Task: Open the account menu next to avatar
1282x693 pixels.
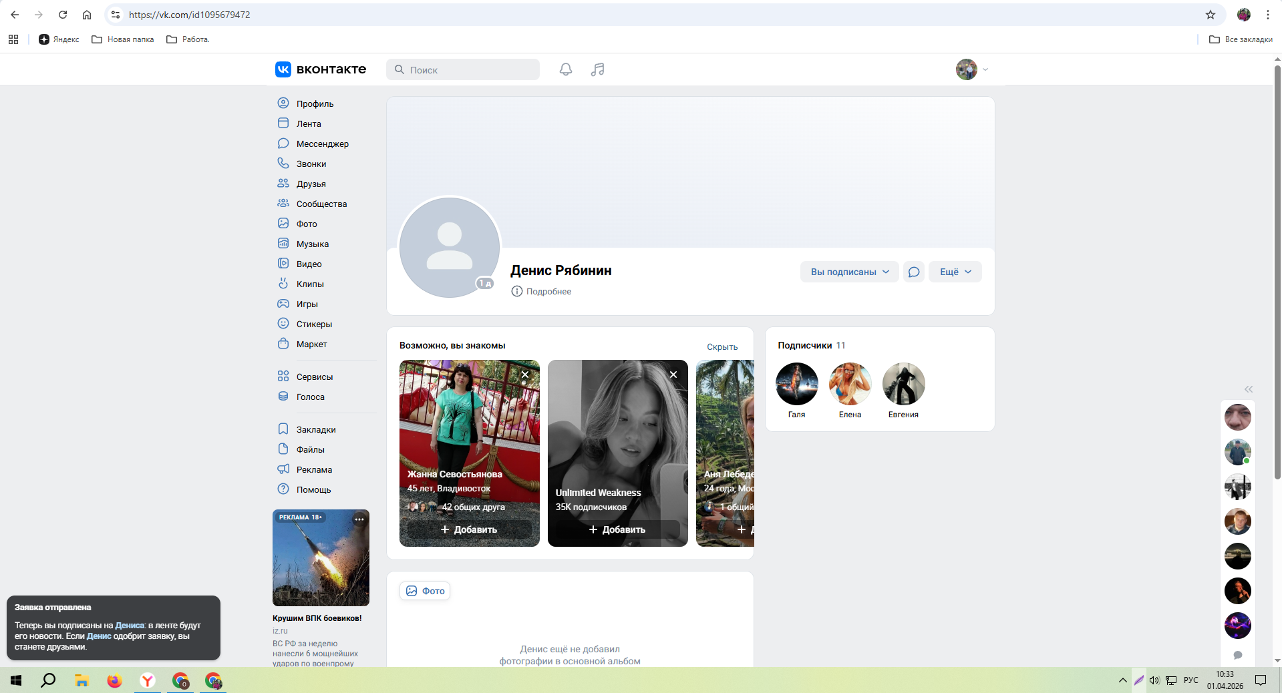Action: (x=985, y=69)
